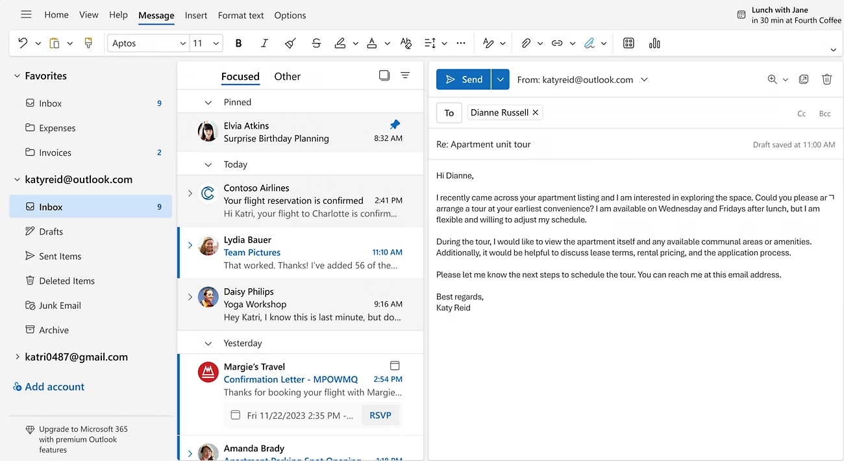Screen dimensions: 844x461
Task: Remove Dianne Russell recipient with X
Action: point(536,112)
